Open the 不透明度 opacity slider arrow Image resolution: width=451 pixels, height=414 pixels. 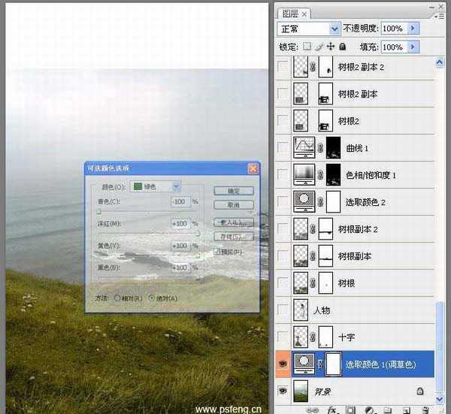413,28
